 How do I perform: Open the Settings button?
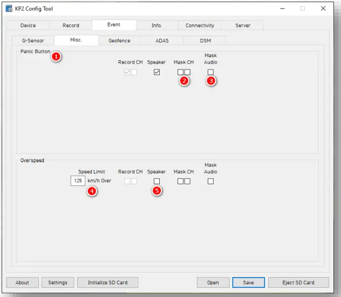[x=58, y=282]
